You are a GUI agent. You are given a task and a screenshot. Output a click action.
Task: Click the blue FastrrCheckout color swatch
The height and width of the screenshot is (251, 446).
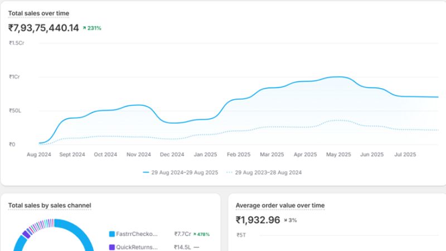pos(111,234)
